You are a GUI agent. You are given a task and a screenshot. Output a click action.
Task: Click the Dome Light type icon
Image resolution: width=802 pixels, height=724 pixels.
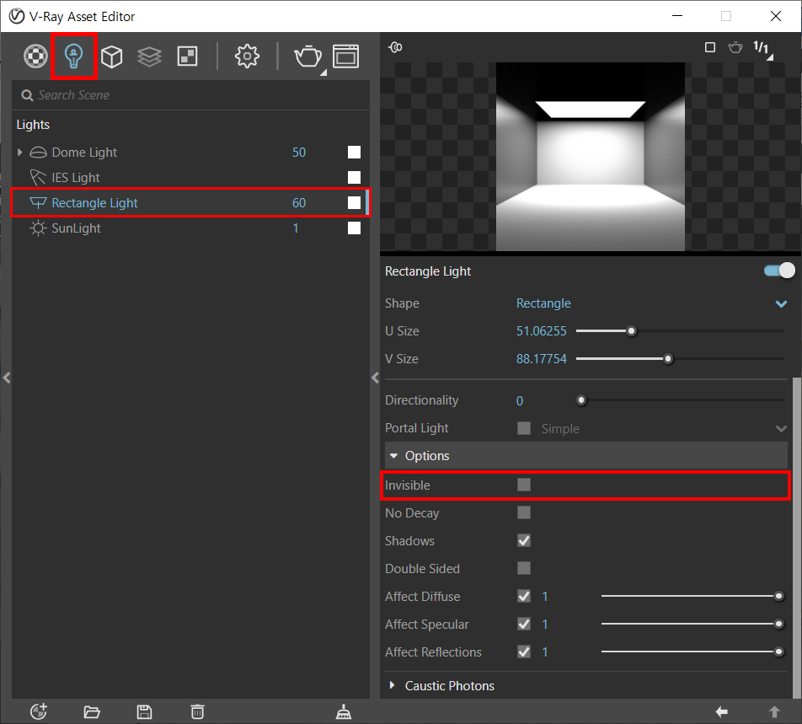tap(39, 153)
